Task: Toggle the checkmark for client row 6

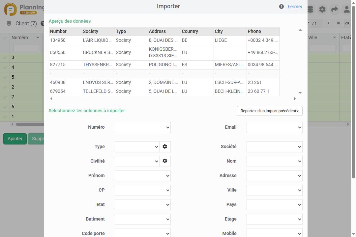Action: click(x=5, y=107)
